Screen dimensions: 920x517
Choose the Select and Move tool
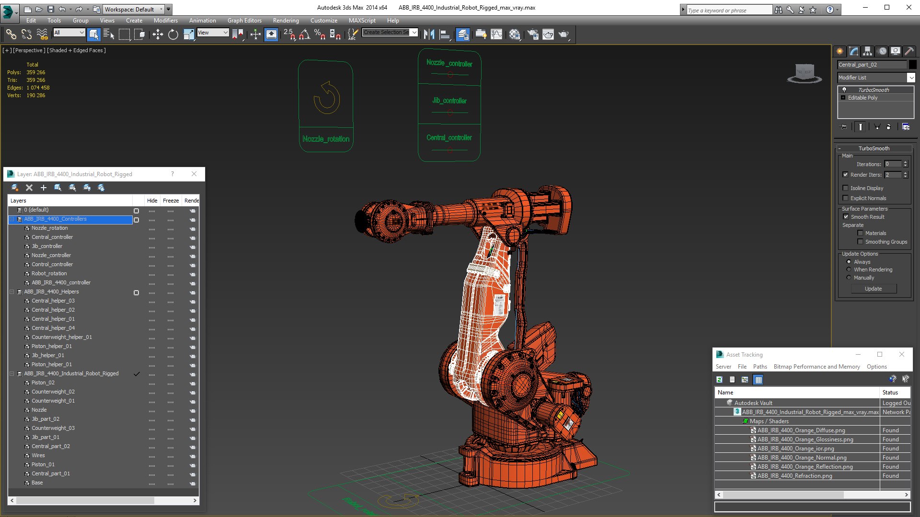coord(158,34)
